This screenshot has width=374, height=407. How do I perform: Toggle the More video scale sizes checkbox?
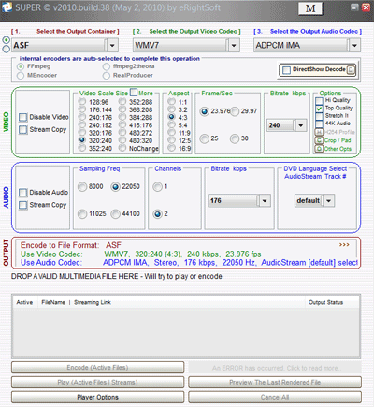[134, 93]
